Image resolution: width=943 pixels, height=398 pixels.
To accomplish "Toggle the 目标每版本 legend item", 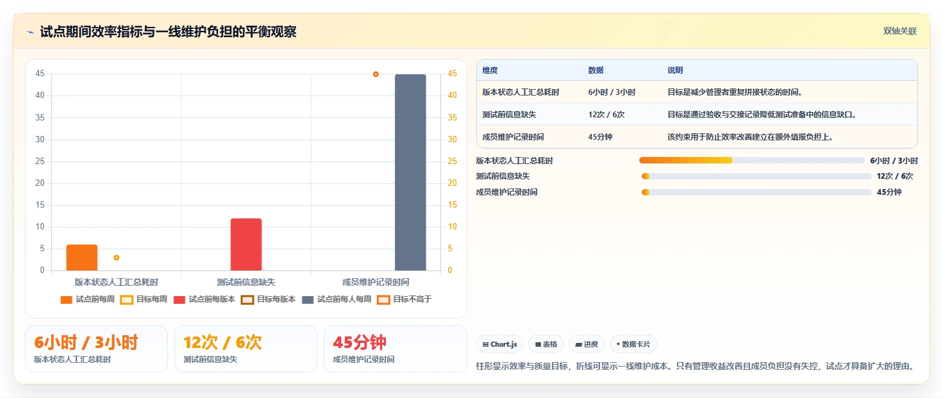I will tap(268, 299).
